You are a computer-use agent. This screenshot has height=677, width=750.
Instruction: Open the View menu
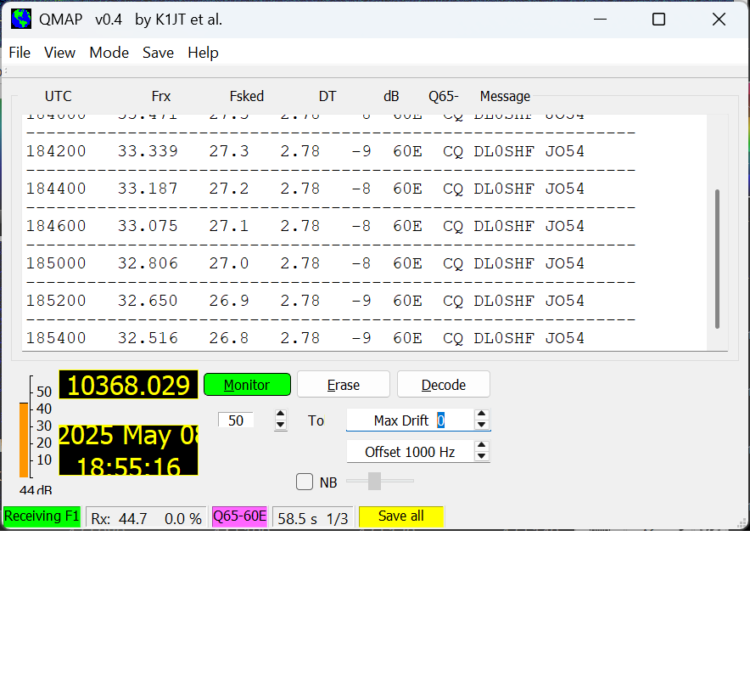click(59, 52)
